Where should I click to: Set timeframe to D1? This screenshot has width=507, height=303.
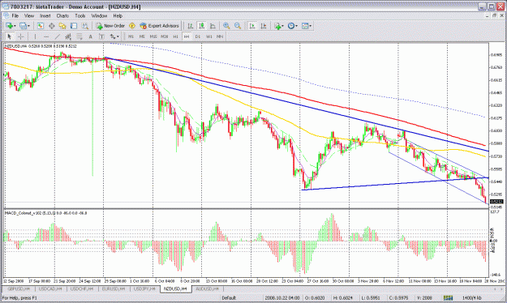click(x=198, y=36)
